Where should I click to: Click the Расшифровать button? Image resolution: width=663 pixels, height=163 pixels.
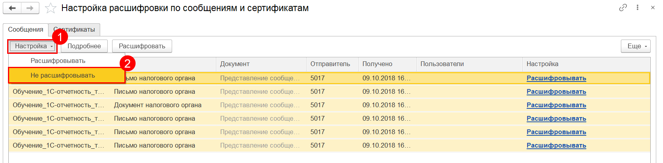[x=142, y=46]
